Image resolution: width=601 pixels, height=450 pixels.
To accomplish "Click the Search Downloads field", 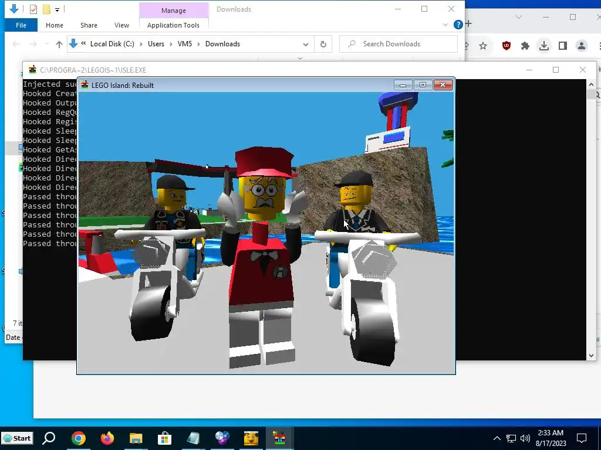I will [399, 44].
